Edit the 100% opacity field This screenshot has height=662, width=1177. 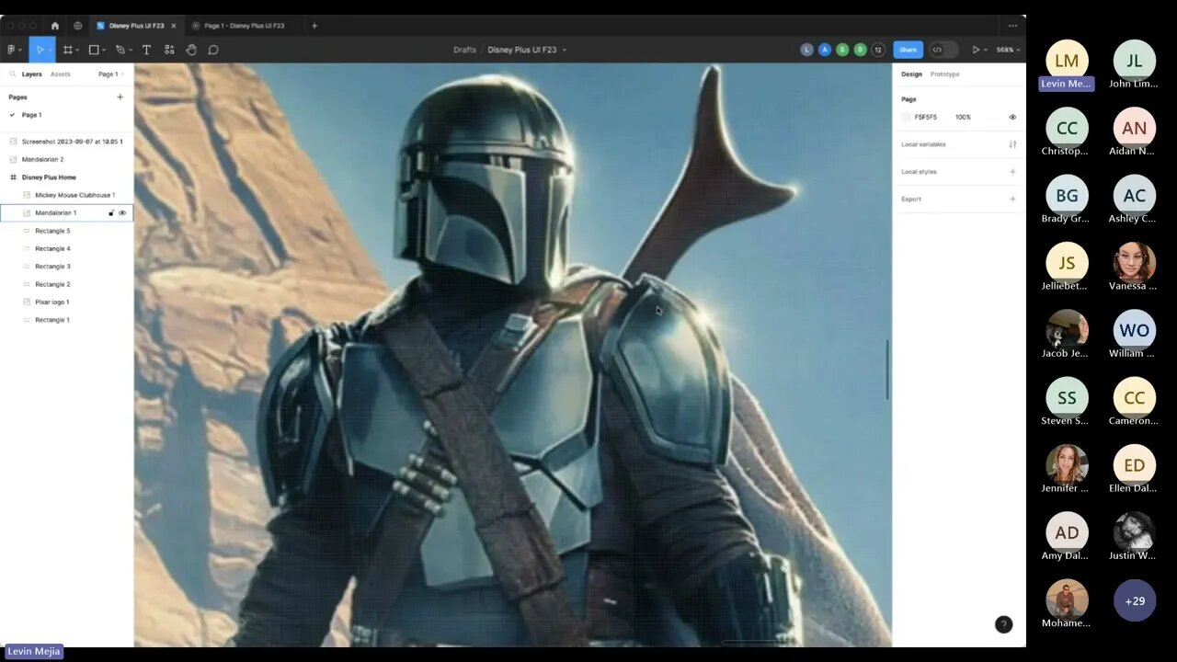(963, 118)
